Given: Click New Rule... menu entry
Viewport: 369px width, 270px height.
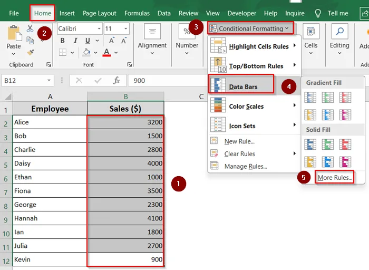Looking at the screenshot, I should 239,141.
